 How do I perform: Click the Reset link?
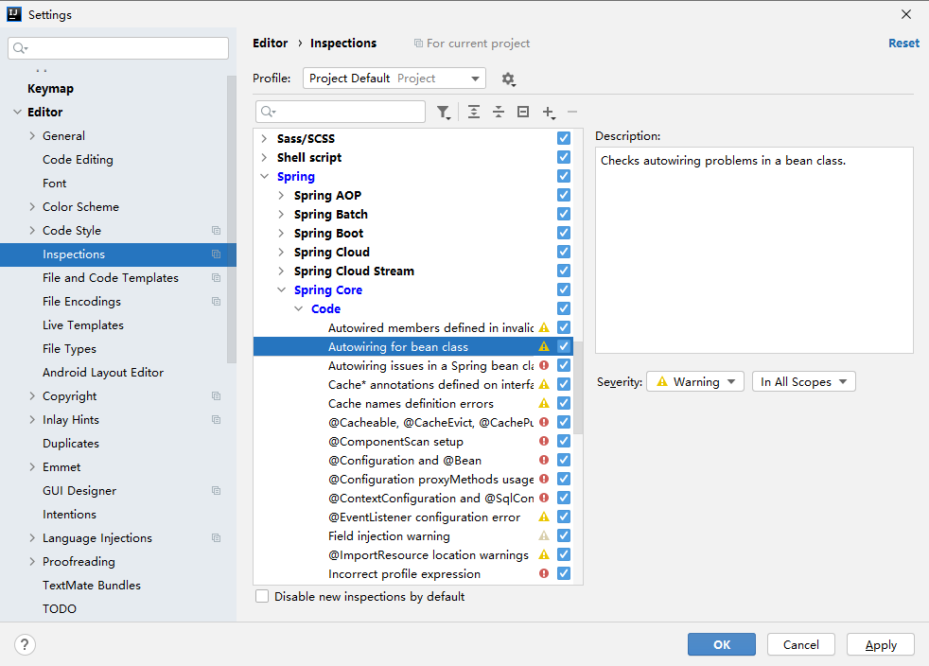pos(903,44)
